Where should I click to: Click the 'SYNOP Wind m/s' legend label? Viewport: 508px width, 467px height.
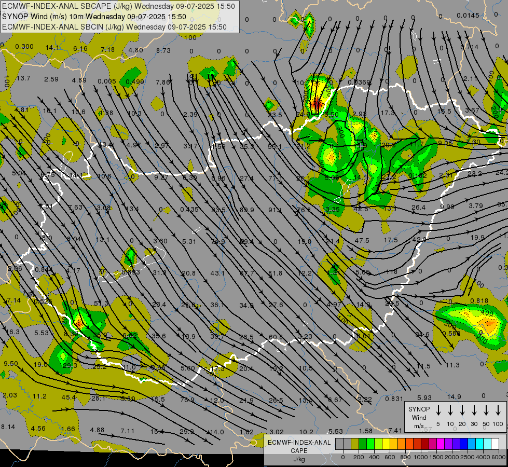pos(419,417)
